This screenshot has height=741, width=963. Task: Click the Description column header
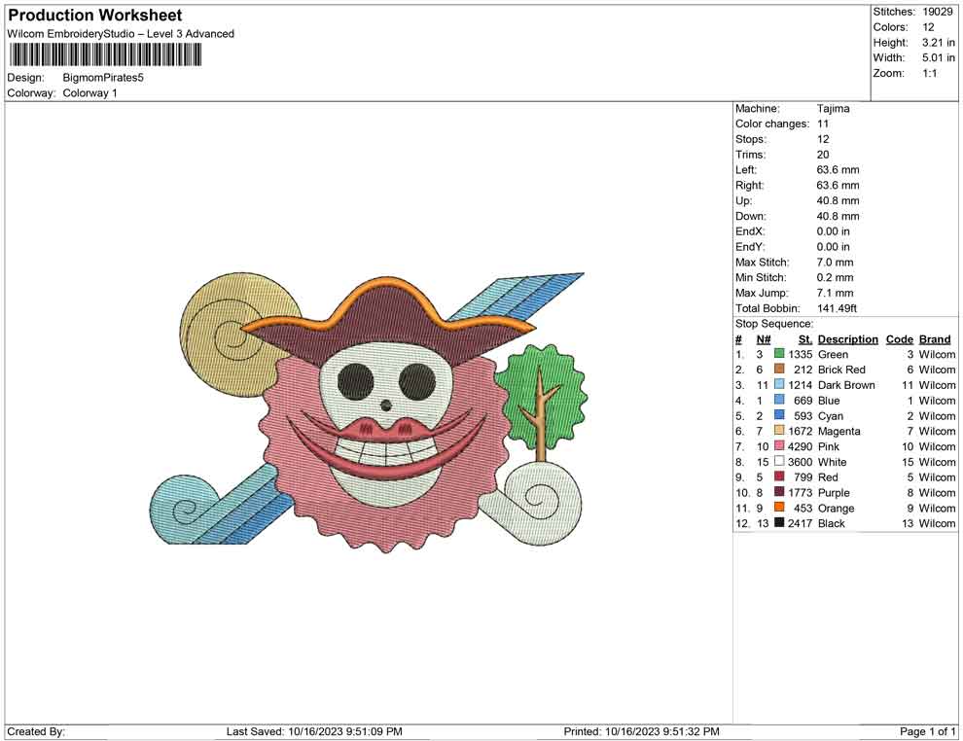point(847,339)
